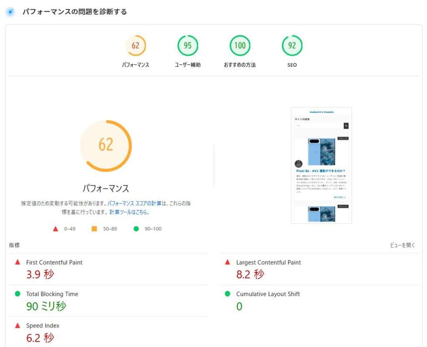Screen dimensions: 427x347
Task: Click green circle icon beside Cumulative Layout Shift
Action: click(x=227, y=294)
